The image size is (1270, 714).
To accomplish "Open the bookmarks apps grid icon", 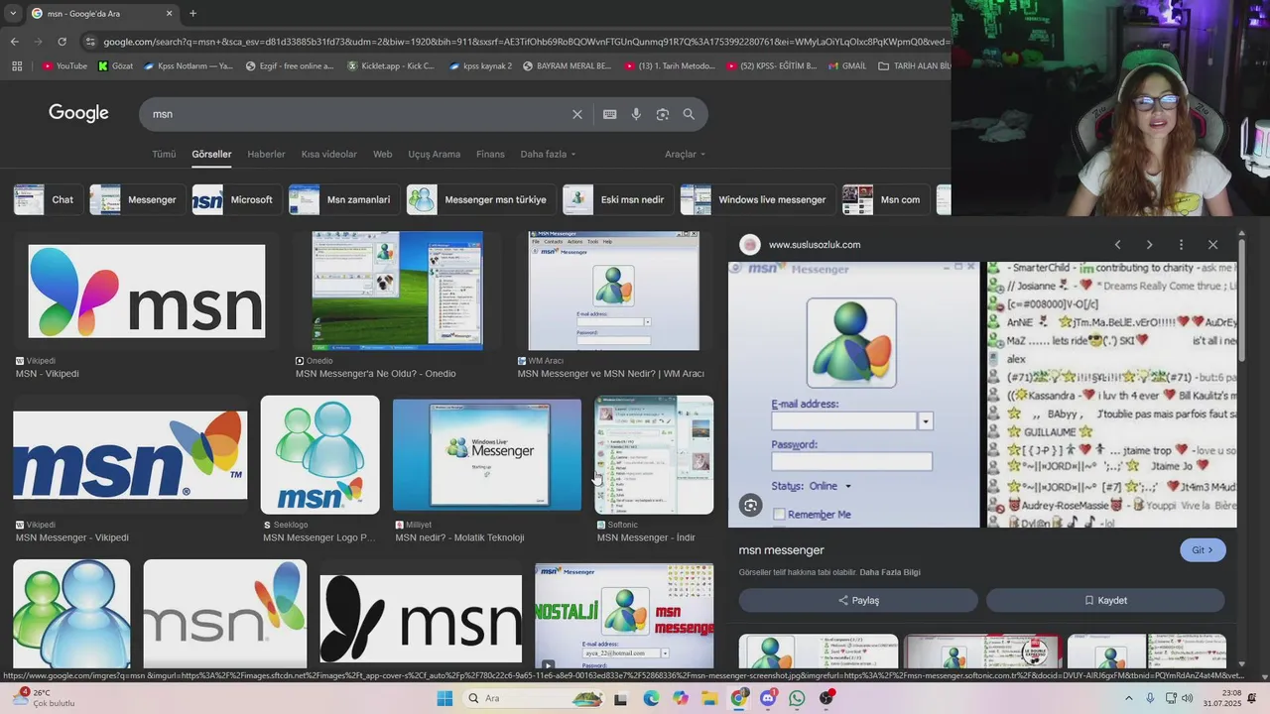I will [x=17, y=66].
